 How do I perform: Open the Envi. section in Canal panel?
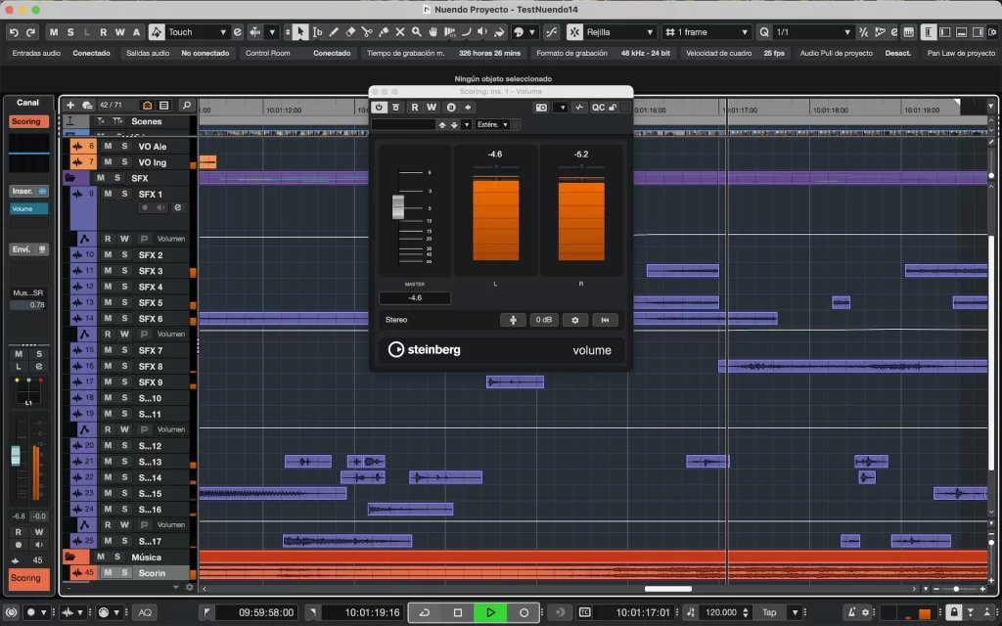pos(22,249)
